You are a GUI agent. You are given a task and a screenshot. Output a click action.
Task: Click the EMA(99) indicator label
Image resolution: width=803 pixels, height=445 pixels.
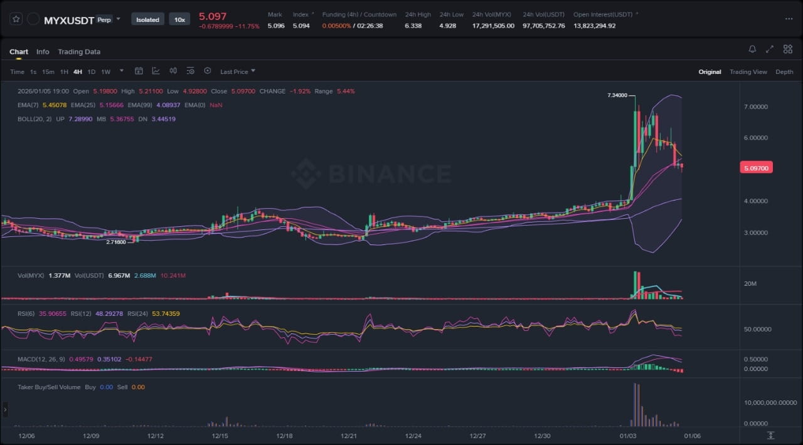[141, 105]
